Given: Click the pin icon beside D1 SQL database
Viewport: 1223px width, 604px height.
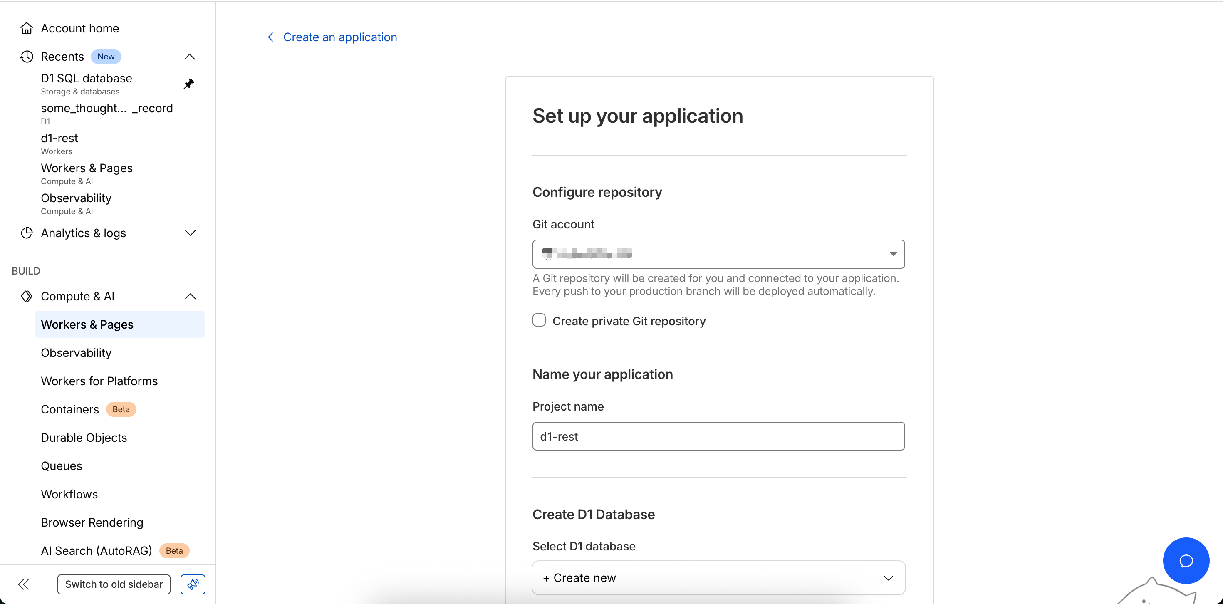Looking at the screenshot, I should (188, 84).
